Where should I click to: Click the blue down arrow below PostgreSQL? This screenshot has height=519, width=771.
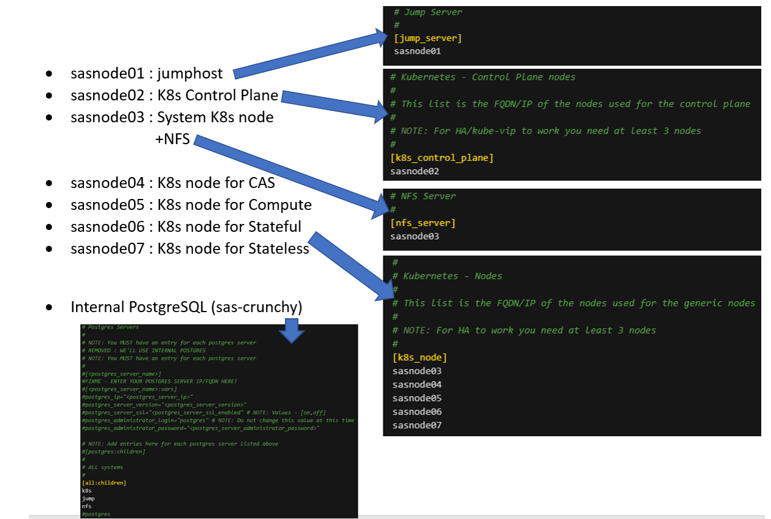[292, 329]
